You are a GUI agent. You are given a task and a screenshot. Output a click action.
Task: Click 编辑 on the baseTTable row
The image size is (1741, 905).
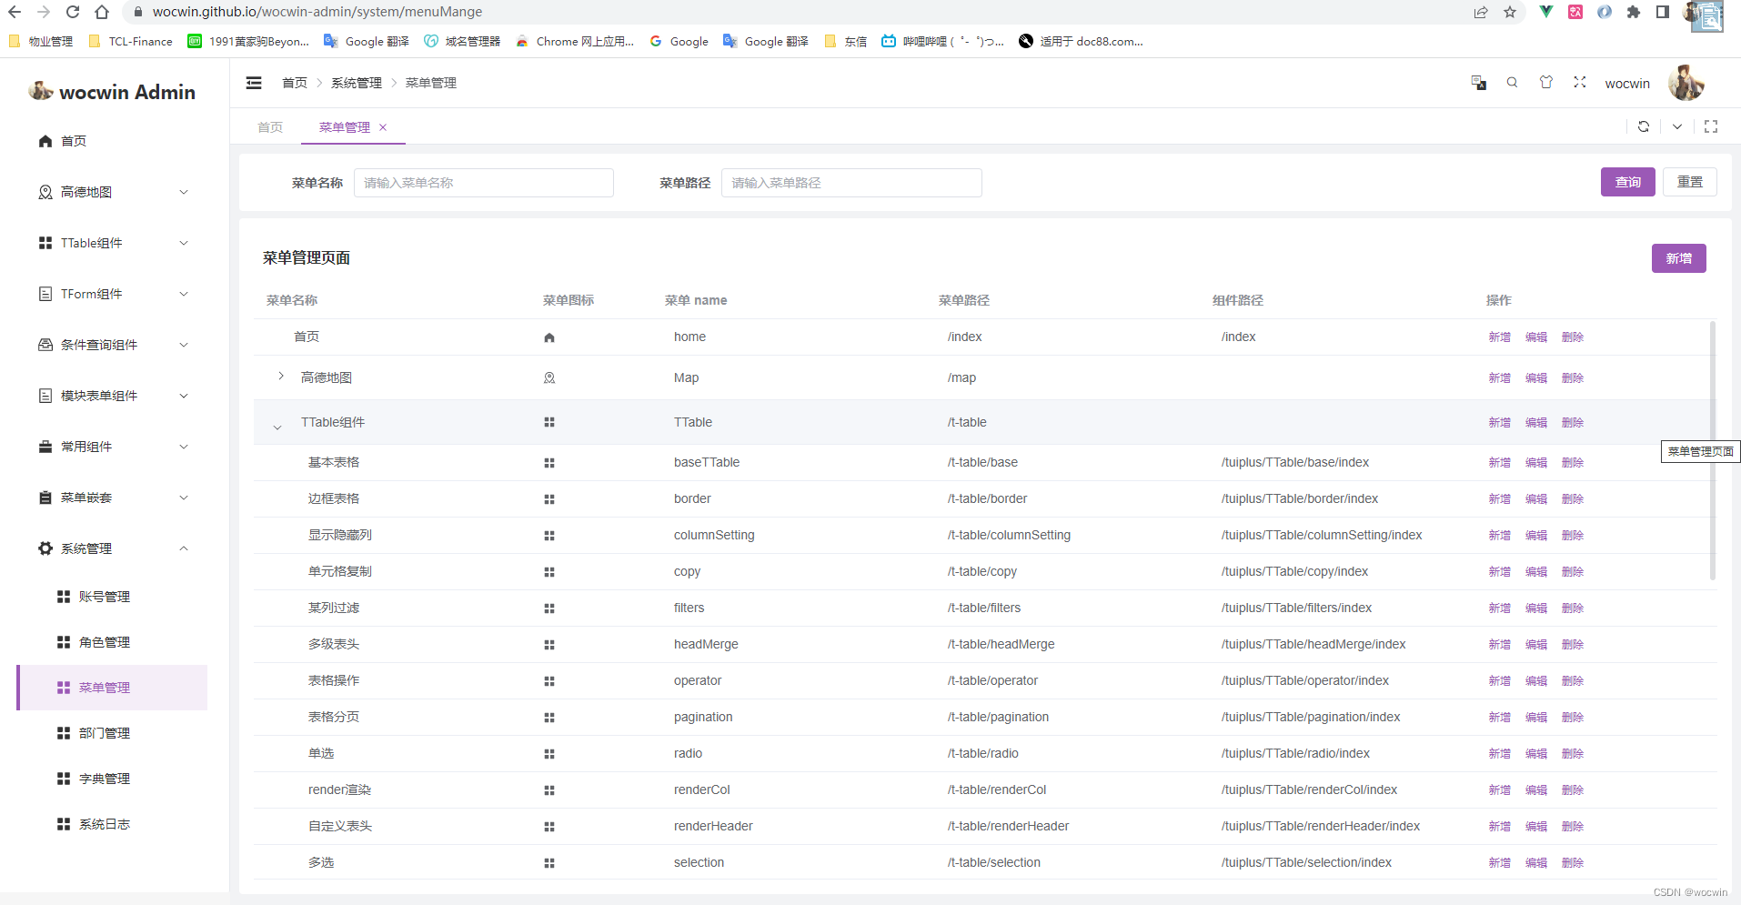point(1535,462)
